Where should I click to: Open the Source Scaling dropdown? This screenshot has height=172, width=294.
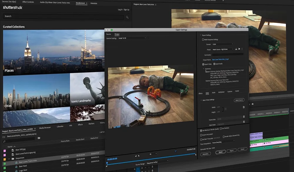pos(132,38)
